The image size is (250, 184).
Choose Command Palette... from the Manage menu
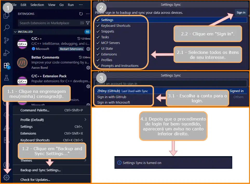(52, 110)
